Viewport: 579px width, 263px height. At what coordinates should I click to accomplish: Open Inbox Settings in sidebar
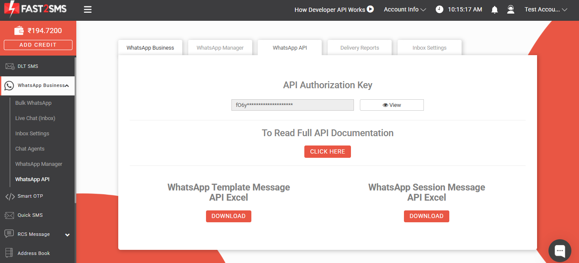(32, 134)
